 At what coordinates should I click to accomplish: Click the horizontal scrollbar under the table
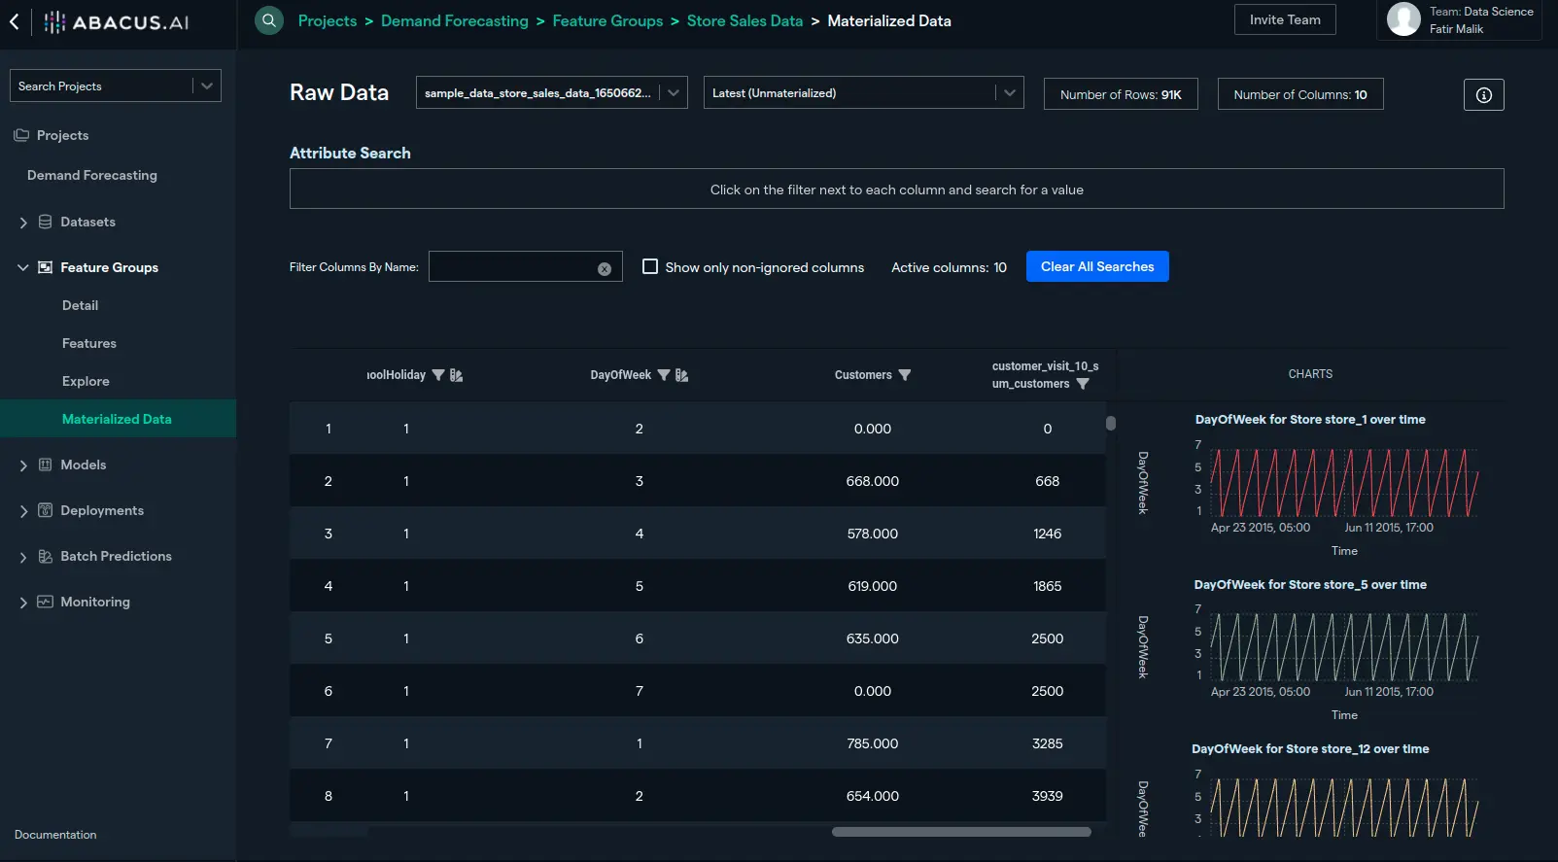click(x=960, y=832)
